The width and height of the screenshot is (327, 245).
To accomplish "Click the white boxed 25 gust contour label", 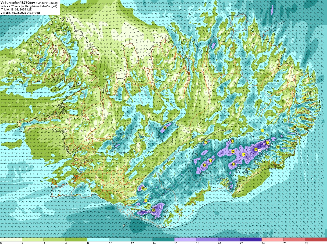I will 260,151.
